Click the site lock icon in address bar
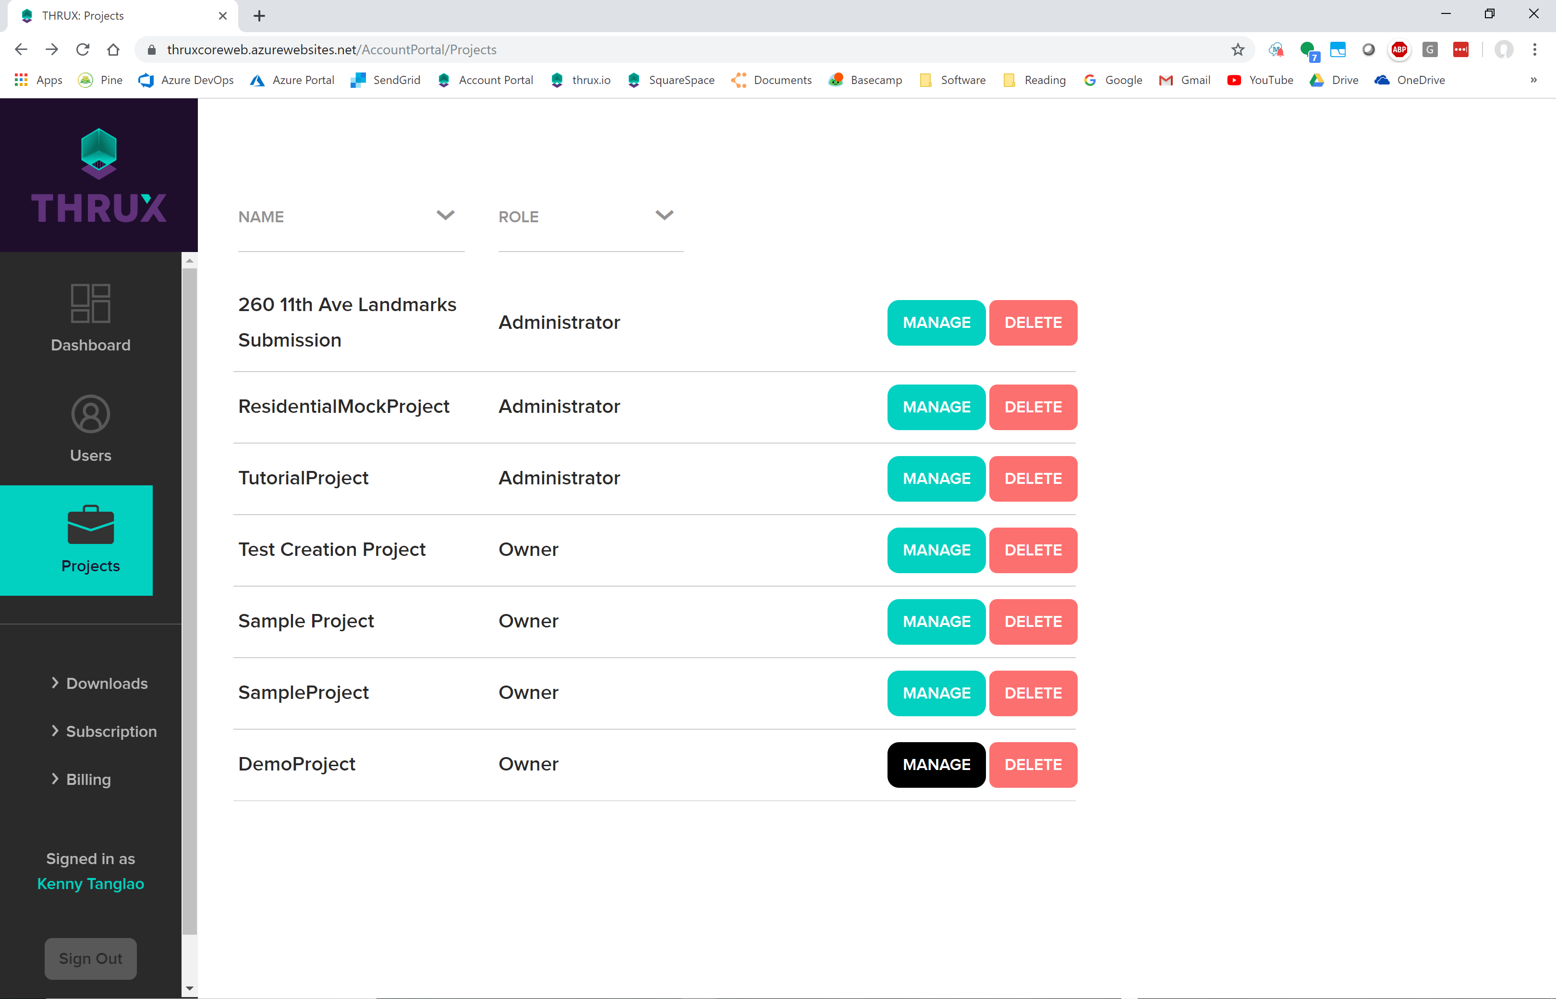Screen dimensions: 1556x999 (x=151, y=49)
